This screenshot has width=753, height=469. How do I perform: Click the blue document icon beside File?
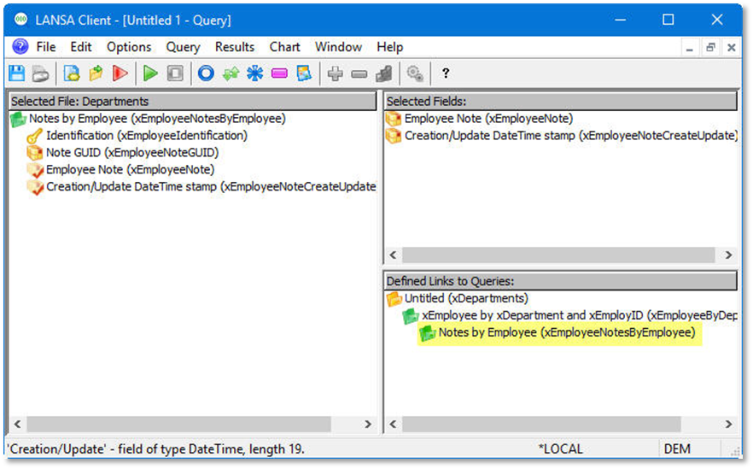pos(20,47)
